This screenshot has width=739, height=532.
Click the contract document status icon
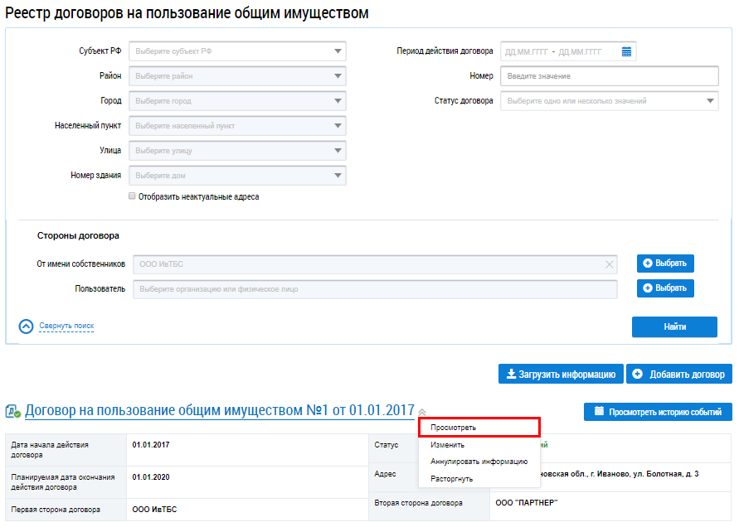[x=13, y=411]
